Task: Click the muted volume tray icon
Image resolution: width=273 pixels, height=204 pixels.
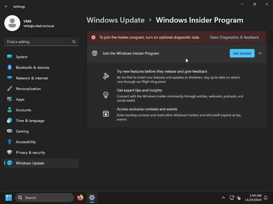Action: [239, 198]
